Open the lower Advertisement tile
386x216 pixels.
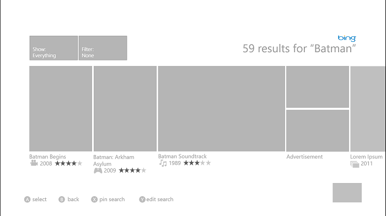pos(318,131)
